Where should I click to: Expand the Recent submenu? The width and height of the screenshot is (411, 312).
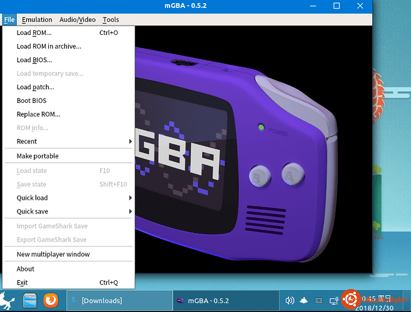pyautogui.click(x=69, y=142)
